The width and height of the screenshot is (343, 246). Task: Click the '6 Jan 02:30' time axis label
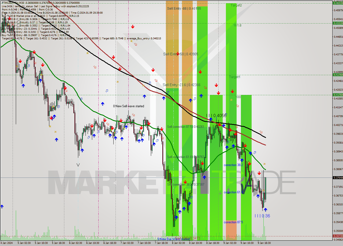pyautogui.click(x=76, y=243)
